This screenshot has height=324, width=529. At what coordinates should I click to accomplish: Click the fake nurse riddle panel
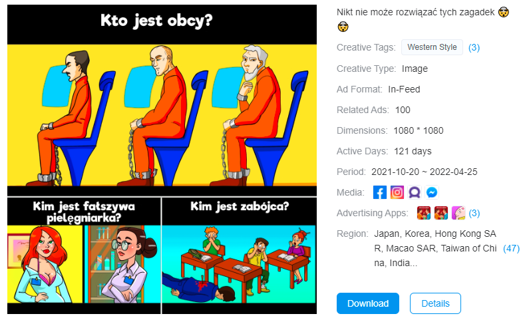click(84, 255)
